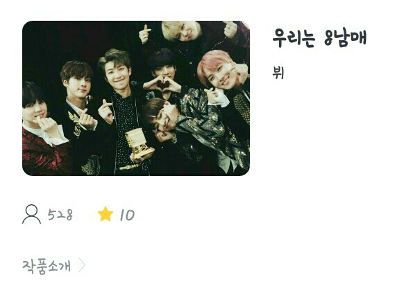The height and width of the screenshot is (302, 404).
Task: View the rounded cover photo thumbnail
Action: (x=136, y=98)
